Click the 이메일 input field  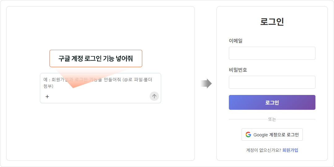[272, 53]
